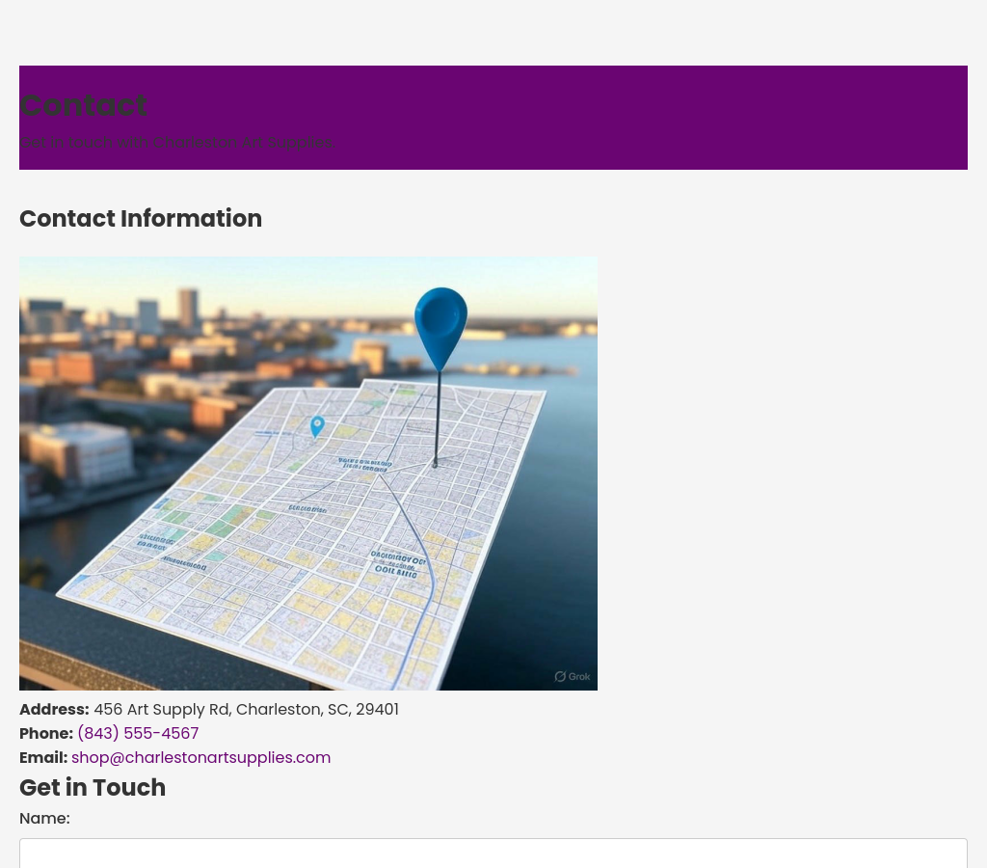This screenshot has width=987, height=868.
Task: Click the purple header banner background
Action: click(675, 116)
